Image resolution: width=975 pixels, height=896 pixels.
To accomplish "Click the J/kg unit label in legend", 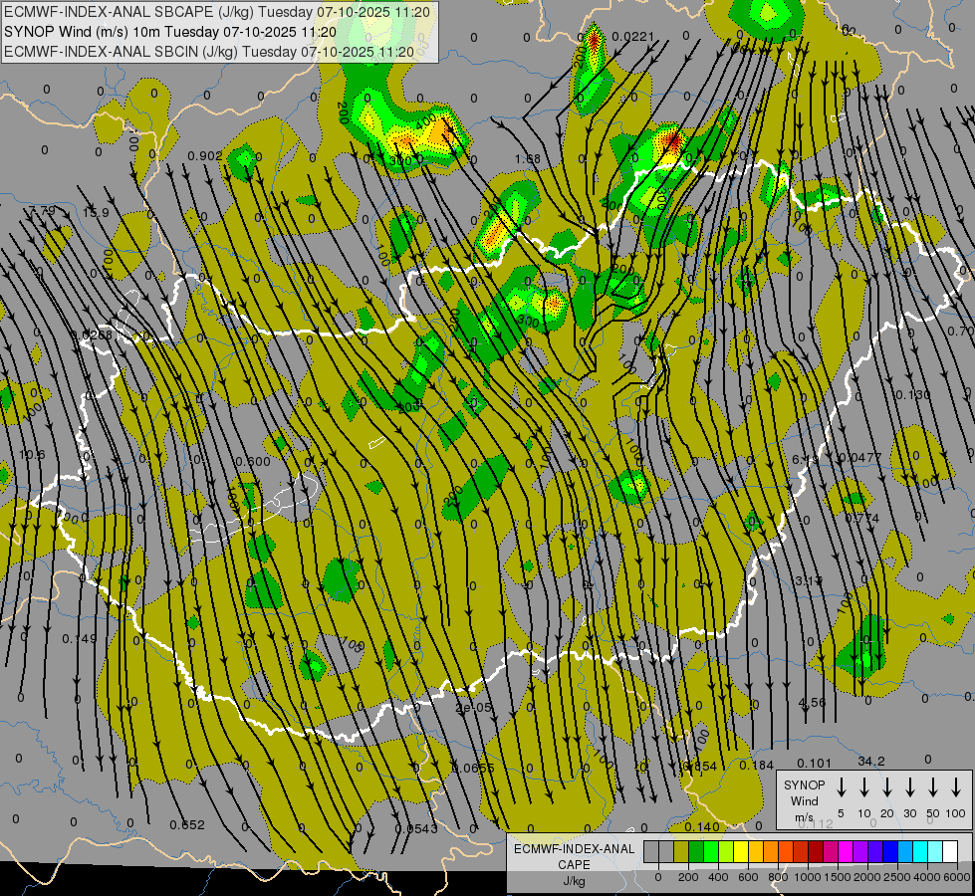I will tap(574, 881).
